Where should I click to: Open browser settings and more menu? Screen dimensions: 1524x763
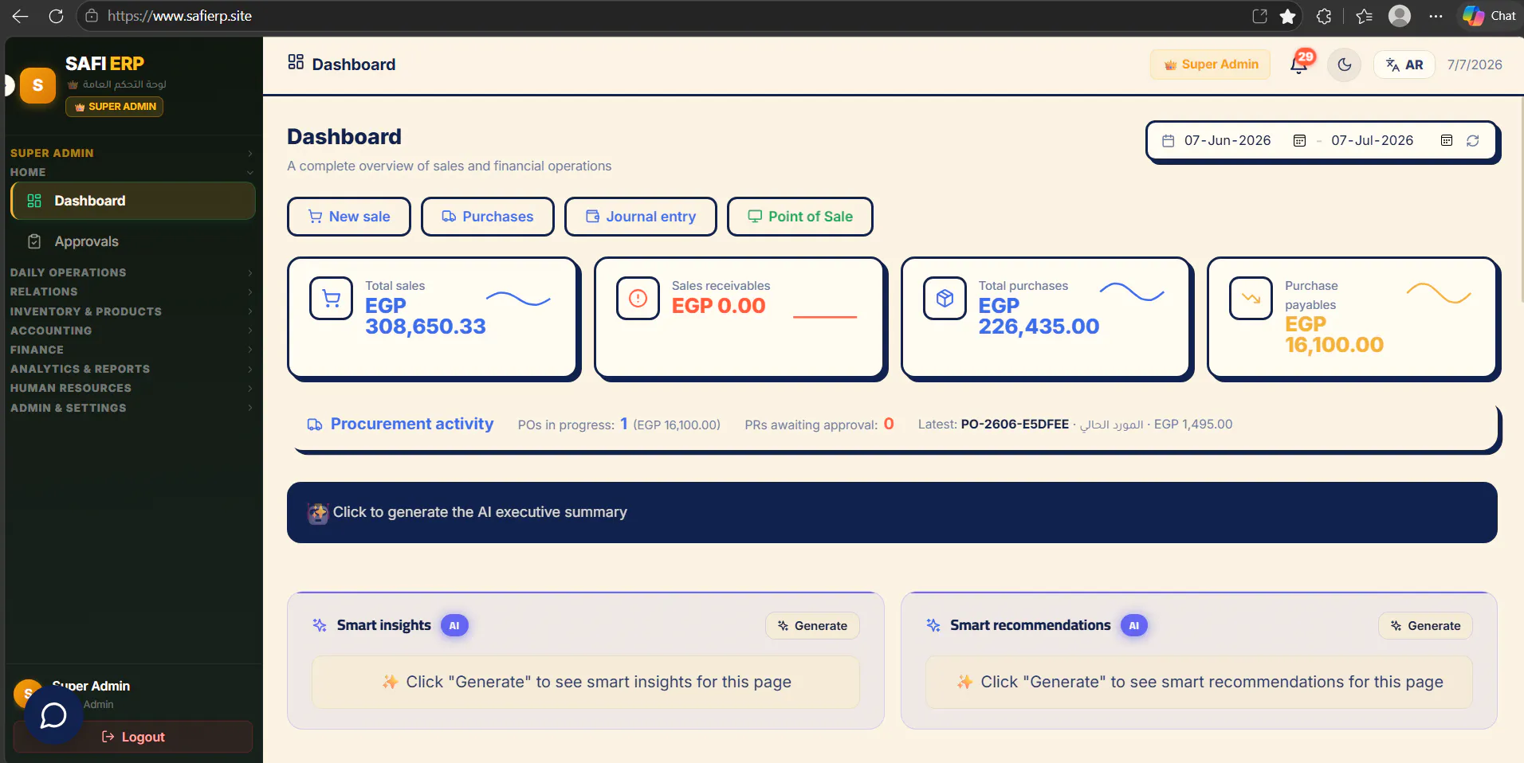tap(1436, 16)
